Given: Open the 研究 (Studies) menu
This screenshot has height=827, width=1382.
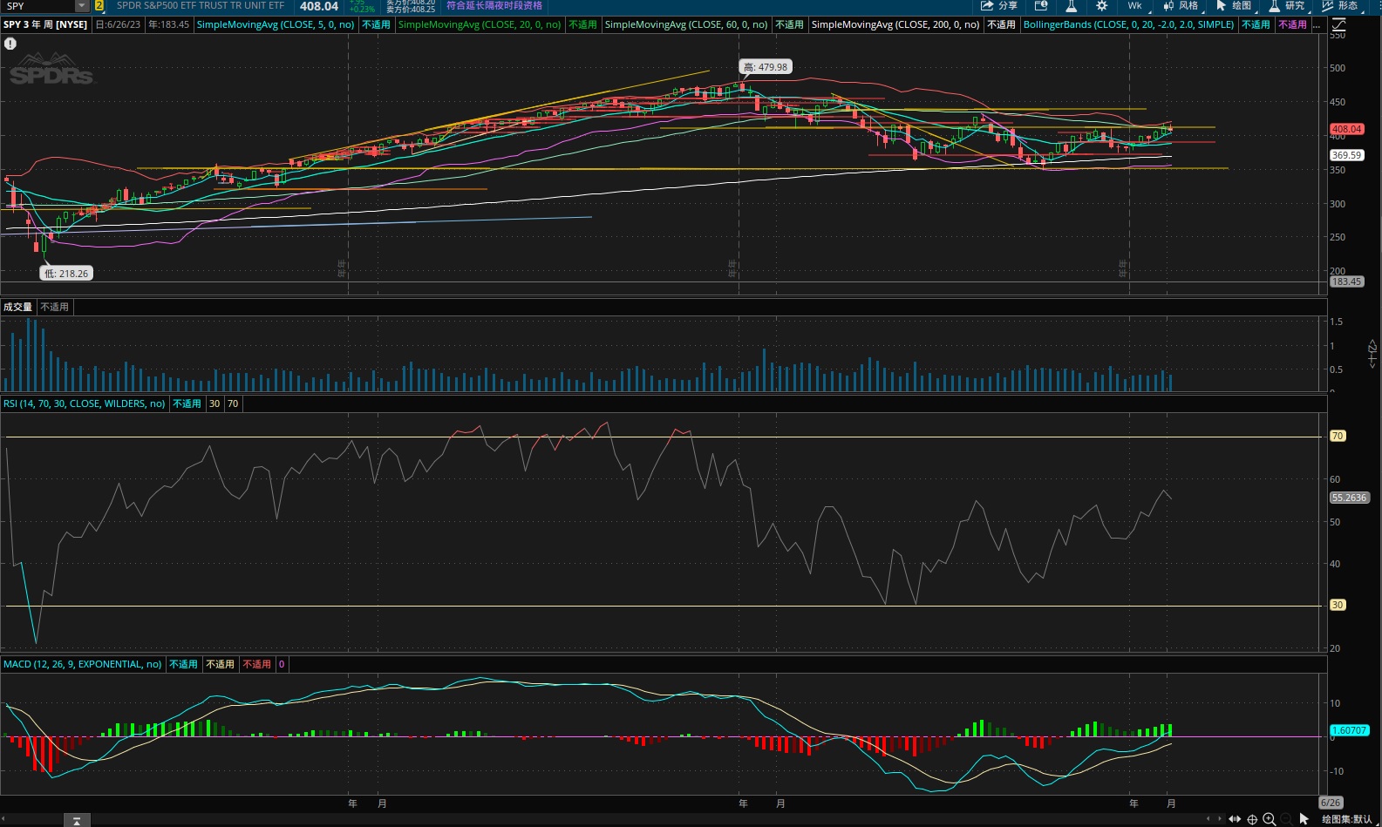Looking at the screenshot, I should pyautogui.click(x=1287, y=5).
